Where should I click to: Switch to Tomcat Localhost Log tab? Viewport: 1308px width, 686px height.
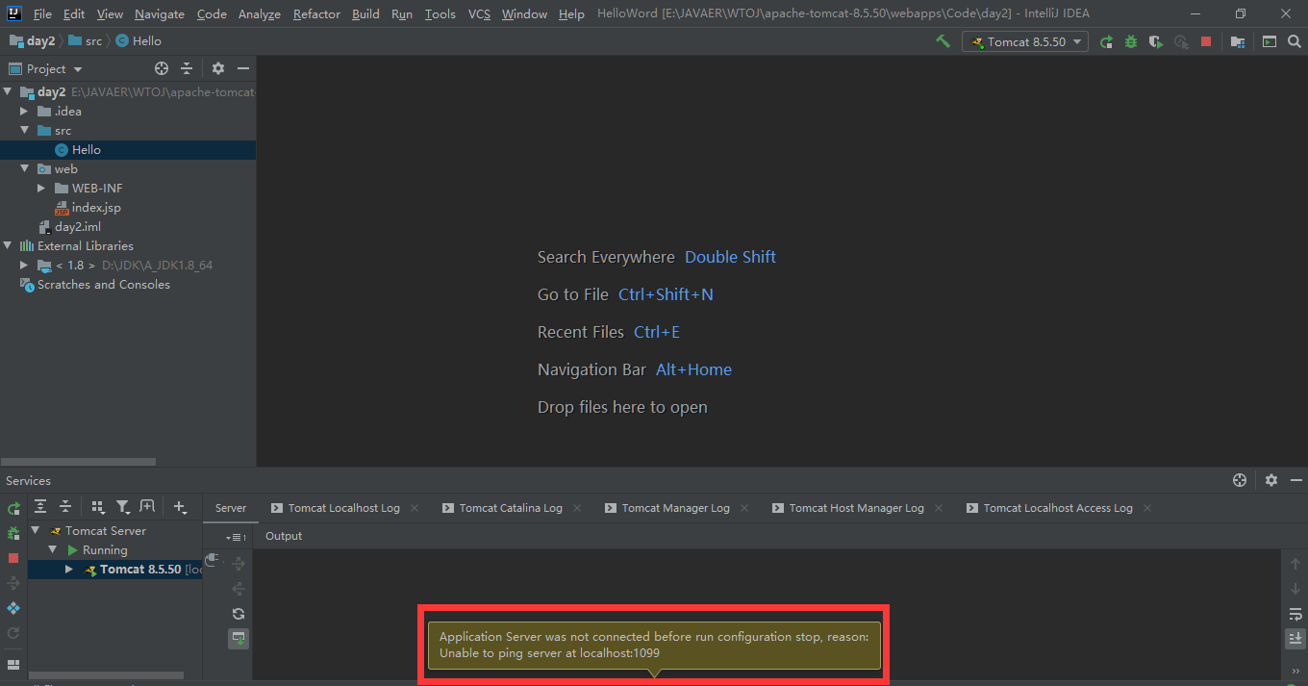(x=343, y=508)
